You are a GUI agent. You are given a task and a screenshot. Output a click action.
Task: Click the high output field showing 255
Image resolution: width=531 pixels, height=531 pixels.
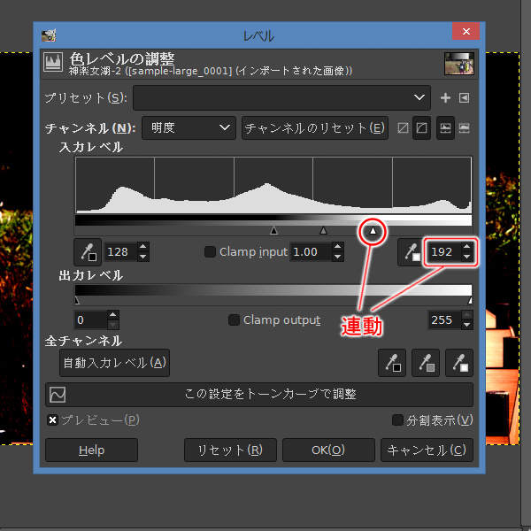click(445, 320)
